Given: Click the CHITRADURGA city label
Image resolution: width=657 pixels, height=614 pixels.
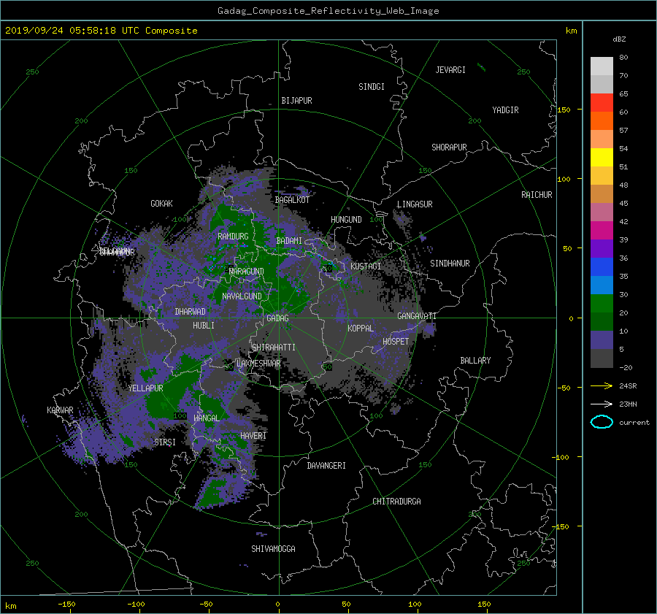Looking at the screenshot, I should point(396,502).
